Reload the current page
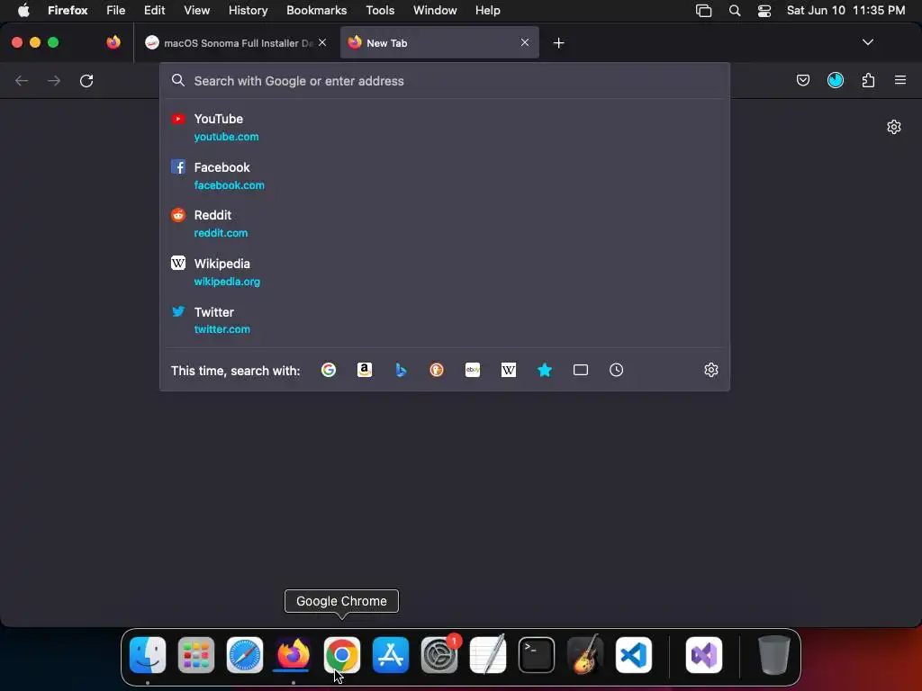922x691 pixels. [x=86, y=80]
